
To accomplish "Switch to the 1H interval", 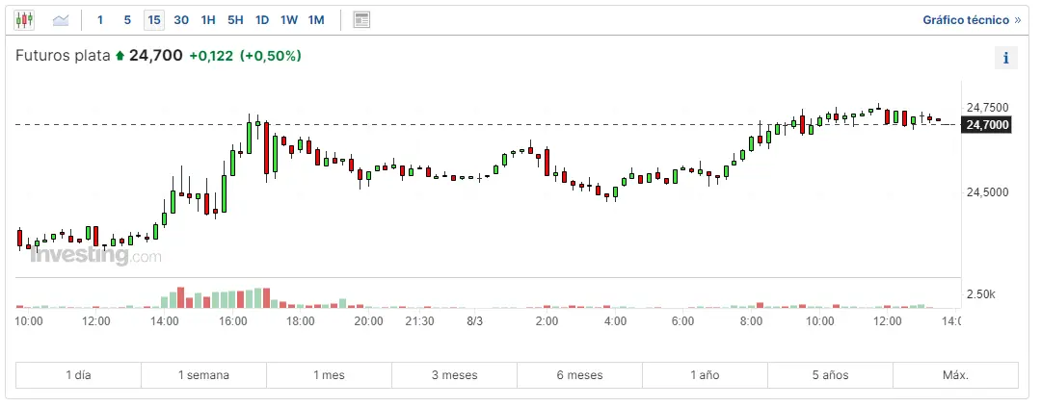I will click(x=208, y=19).
